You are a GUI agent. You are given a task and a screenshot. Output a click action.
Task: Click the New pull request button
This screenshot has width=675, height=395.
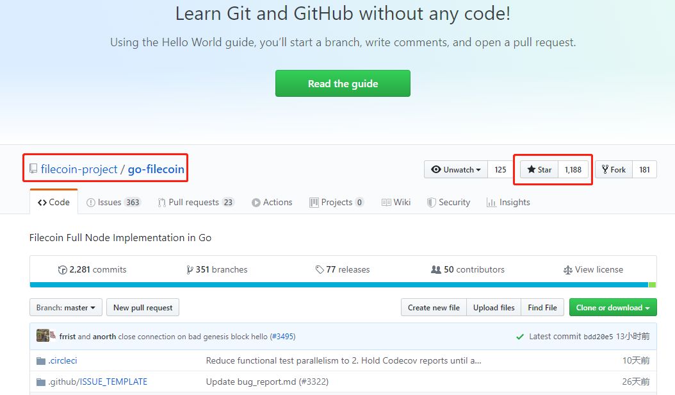143,307
